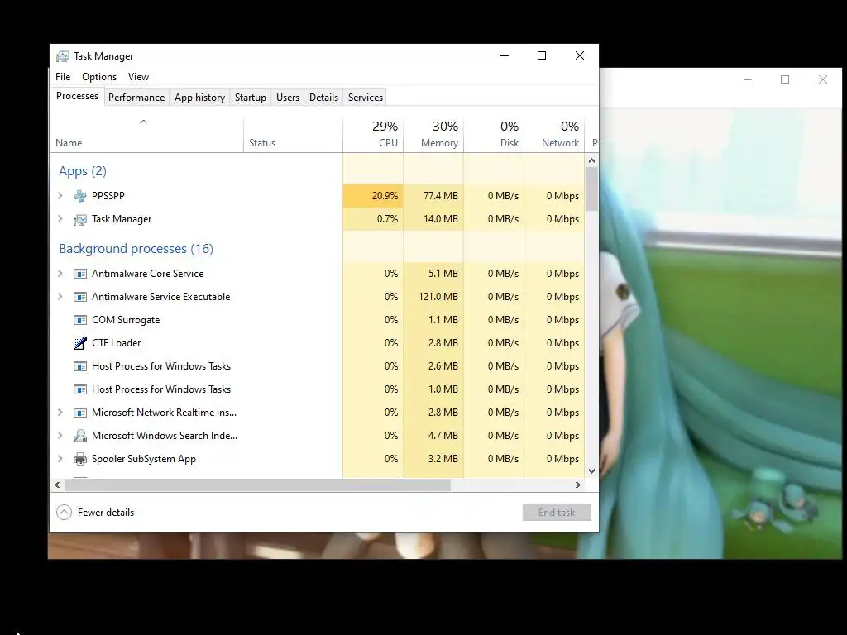
Task: Expand the Task Manager process group
Action: [60, 218]
